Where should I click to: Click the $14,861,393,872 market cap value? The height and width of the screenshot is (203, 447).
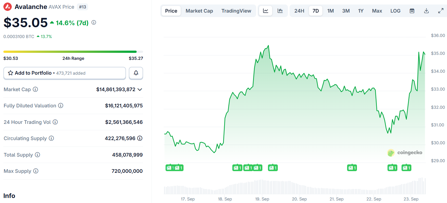coord(116,89)
